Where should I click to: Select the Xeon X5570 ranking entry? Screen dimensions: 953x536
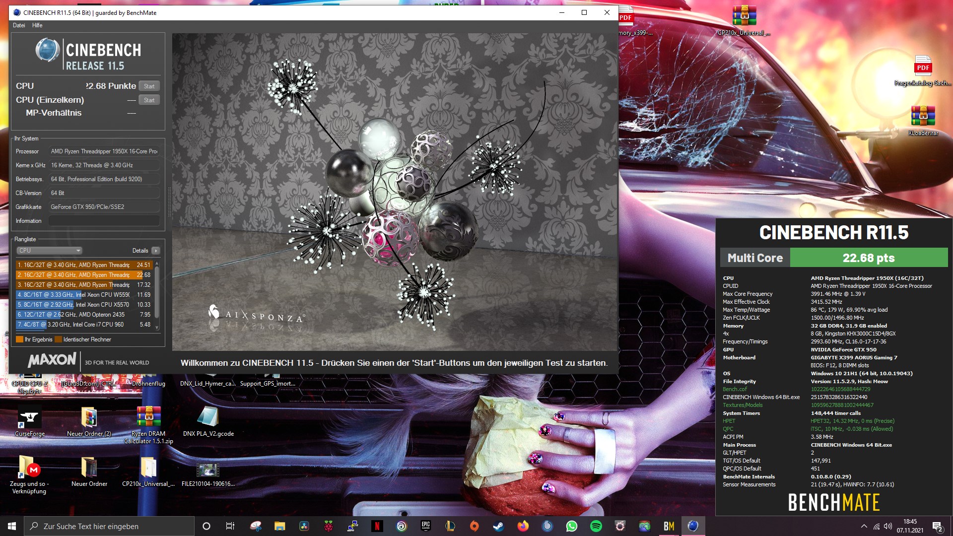(x=84, y=305)
